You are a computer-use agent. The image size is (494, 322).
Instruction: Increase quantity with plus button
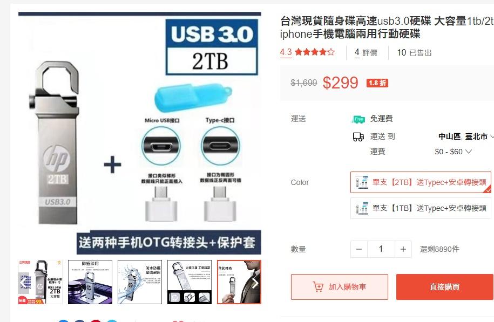click(403, 249)
